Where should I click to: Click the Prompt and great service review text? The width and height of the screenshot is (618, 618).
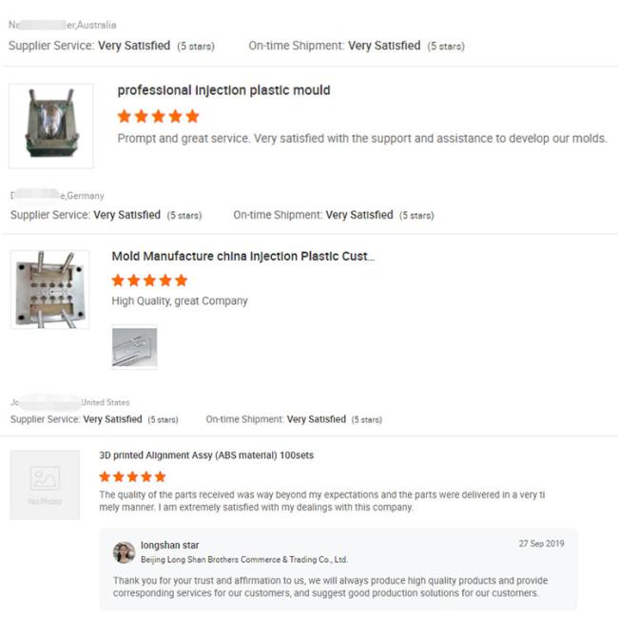362,139
